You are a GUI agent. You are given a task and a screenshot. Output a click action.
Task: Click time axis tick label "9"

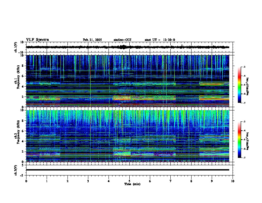tap(212, 181)
